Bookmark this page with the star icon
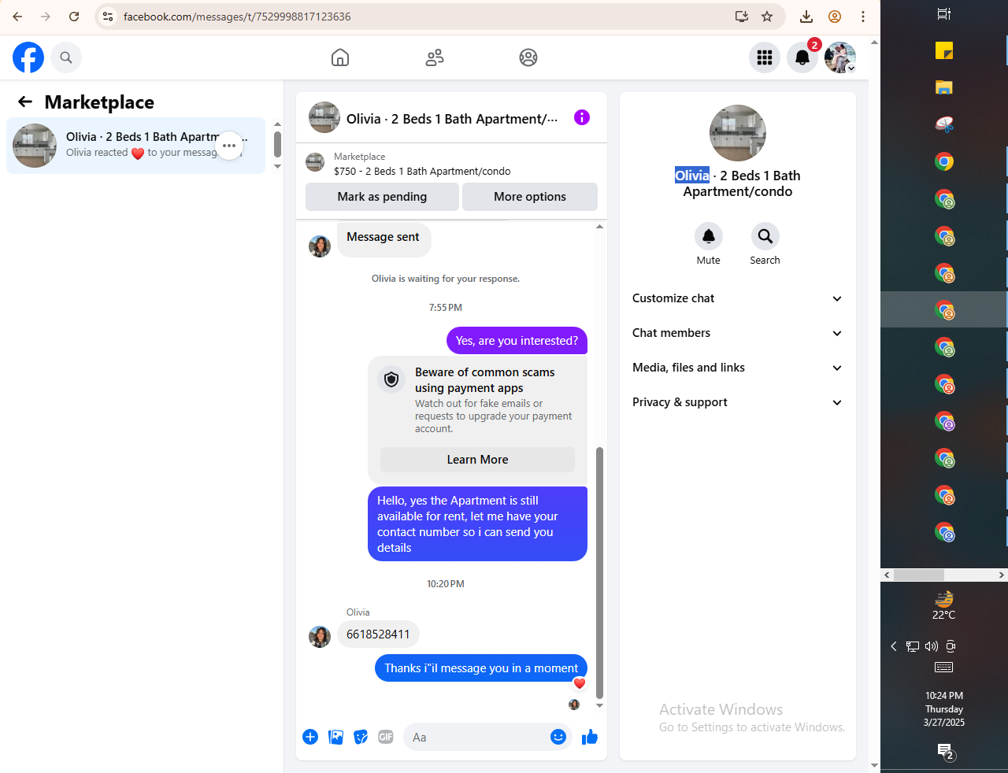1008x773 pixels. (767, 17)
